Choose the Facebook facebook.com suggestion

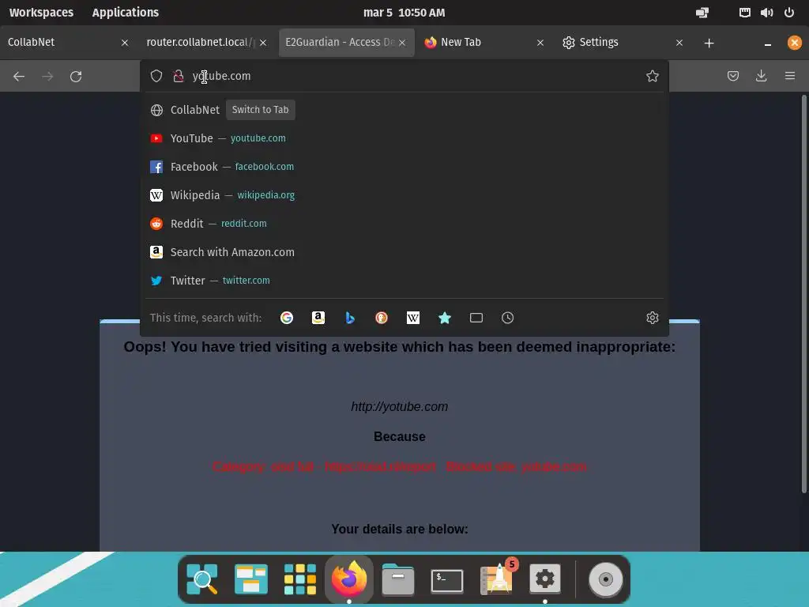pos(404,167)
